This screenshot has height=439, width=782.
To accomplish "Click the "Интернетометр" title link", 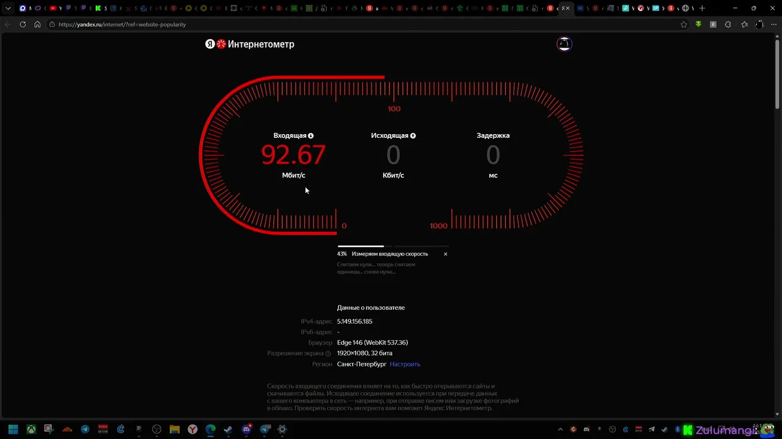I will tap(261, 44).
